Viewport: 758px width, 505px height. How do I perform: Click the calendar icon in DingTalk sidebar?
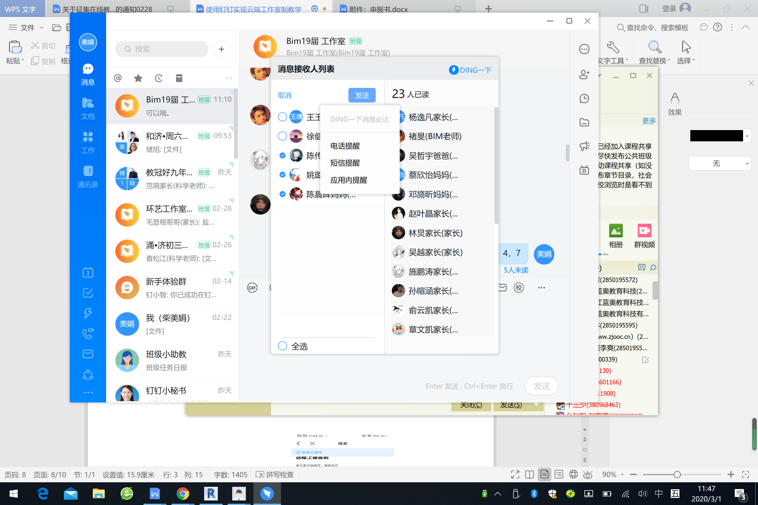(88, 272)
